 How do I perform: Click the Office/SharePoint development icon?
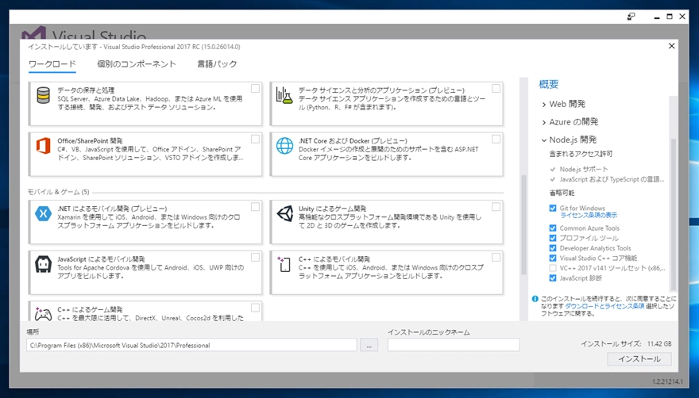coord(43,146)
